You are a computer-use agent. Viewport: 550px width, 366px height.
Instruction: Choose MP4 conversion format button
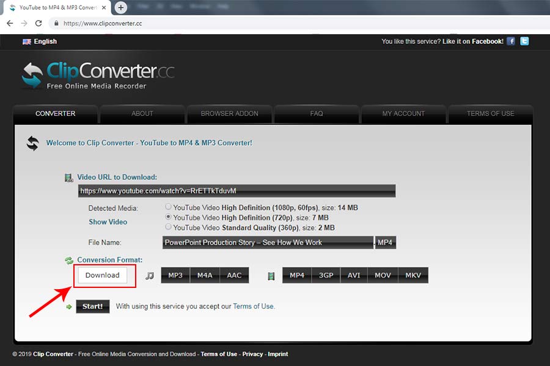pyautogui.click(x=297, y=275)
